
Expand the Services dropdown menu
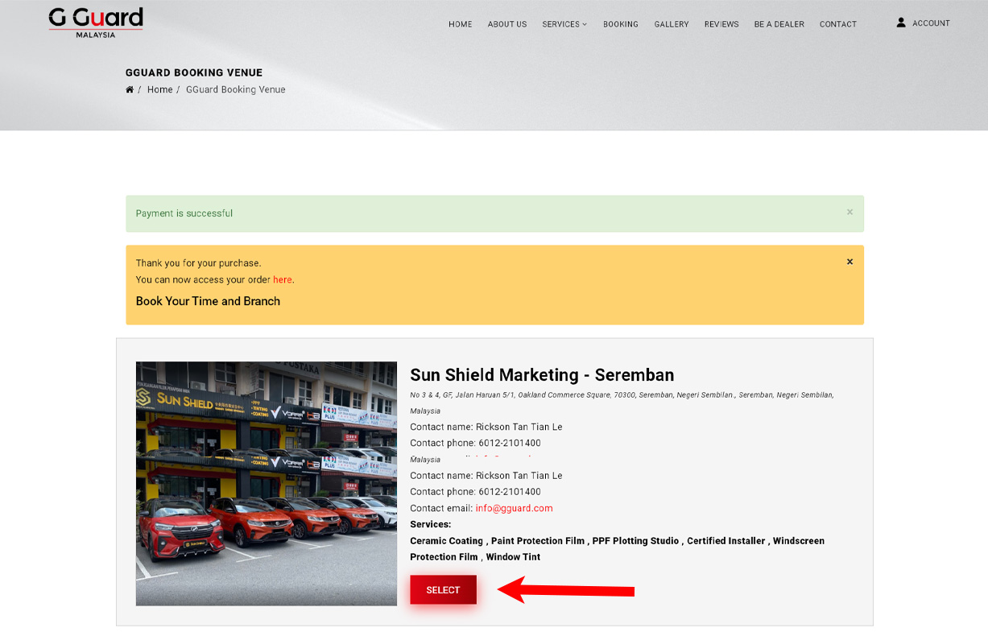pos(564,24)
